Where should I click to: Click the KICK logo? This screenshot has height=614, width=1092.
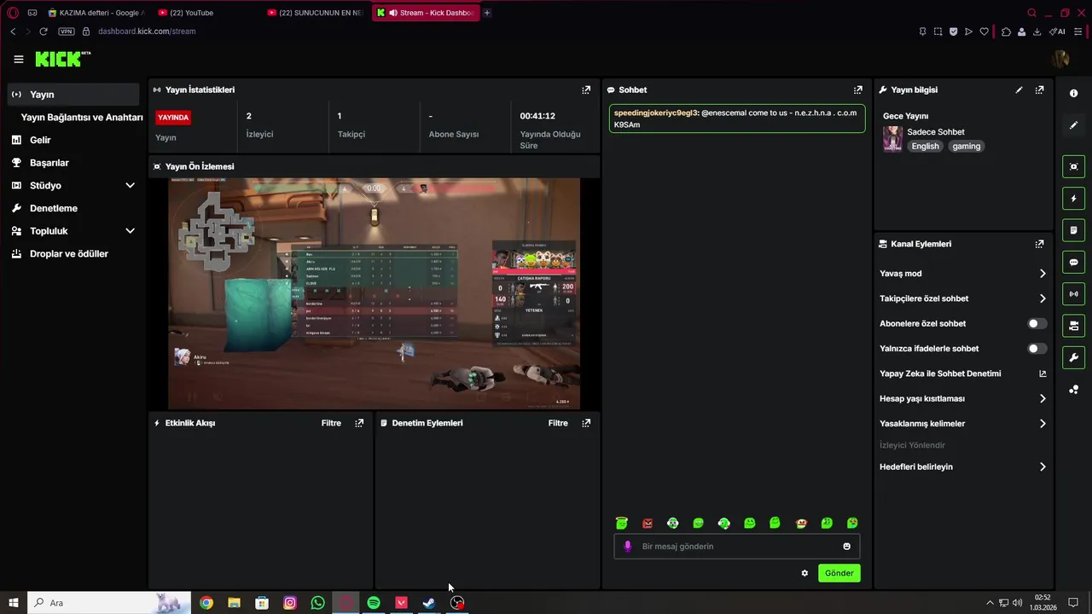tap(62, 59)
